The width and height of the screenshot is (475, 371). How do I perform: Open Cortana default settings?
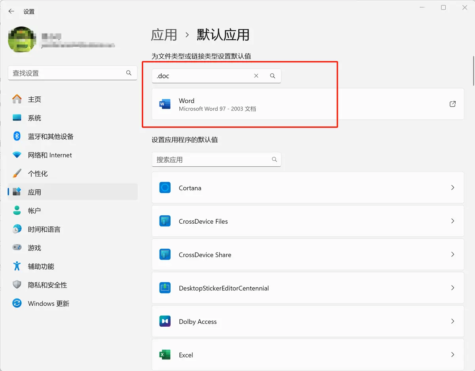click(308, 188)
